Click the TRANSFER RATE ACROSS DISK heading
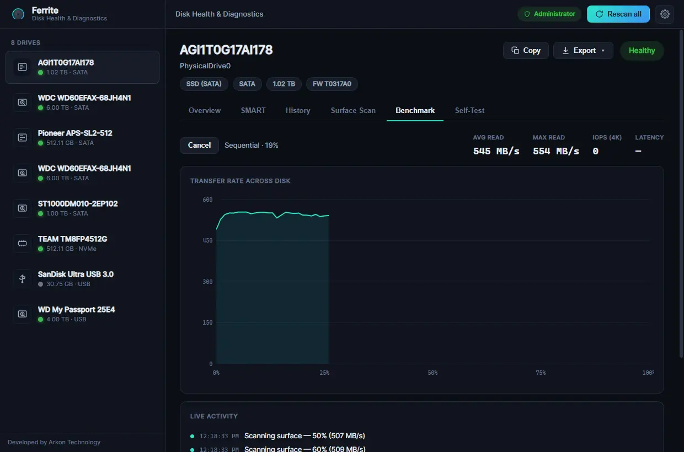The width and height of the screenshot is (684, 452). pyautogui.click(x=241, y=181)
